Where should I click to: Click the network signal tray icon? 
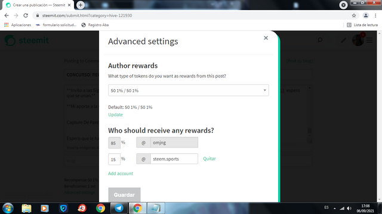(x=342, y=208)
